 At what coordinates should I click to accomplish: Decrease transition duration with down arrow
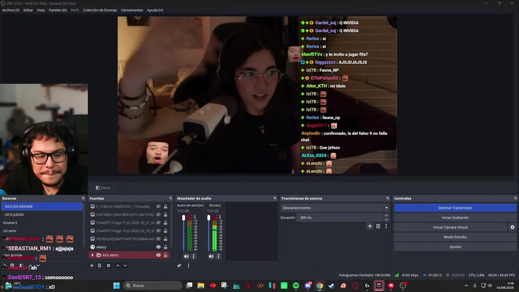tap(386, 220)
